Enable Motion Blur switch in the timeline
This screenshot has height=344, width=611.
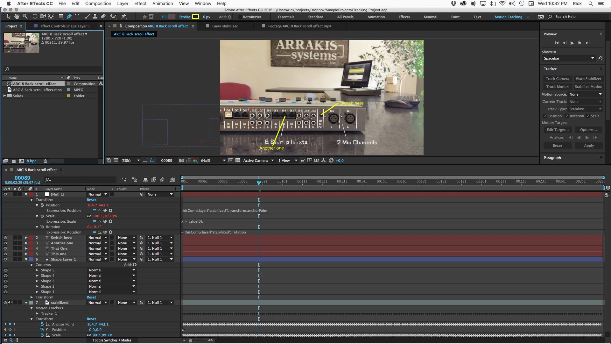pyautogui.click(x=162, y=180)
